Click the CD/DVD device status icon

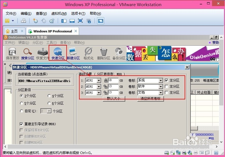click(172, 153)
